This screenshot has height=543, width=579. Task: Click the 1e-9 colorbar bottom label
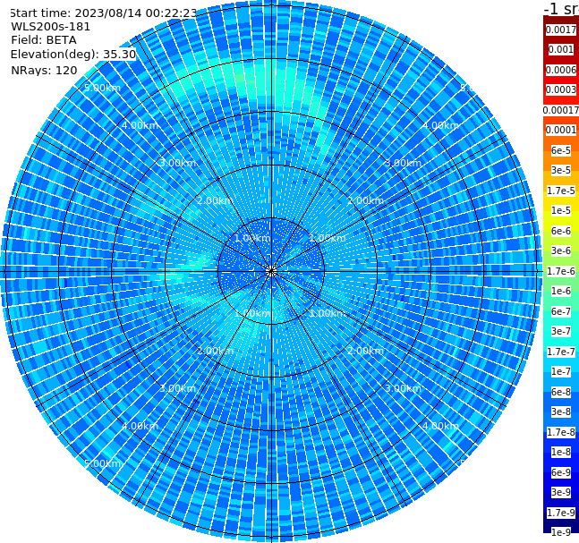561,532
